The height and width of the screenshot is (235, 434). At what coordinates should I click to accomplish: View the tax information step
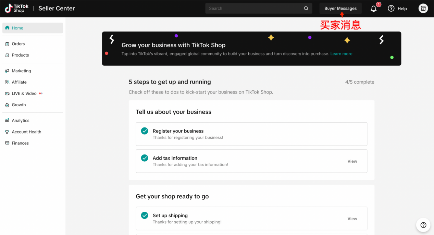tap(352, 161)
